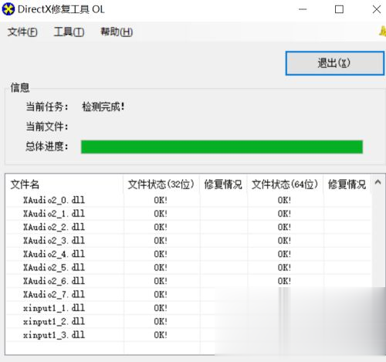The height and width of the screenshot is (362, 386).
Task: Click the first 修复情况 column header
Action: click(223, 184)
